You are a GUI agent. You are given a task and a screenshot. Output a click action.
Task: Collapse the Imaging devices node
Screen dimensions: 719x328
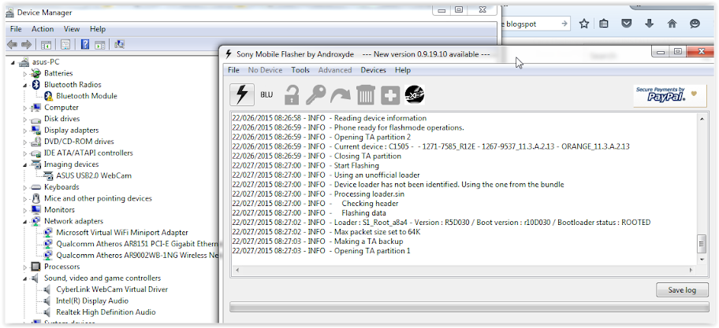[x=25, y=164]
